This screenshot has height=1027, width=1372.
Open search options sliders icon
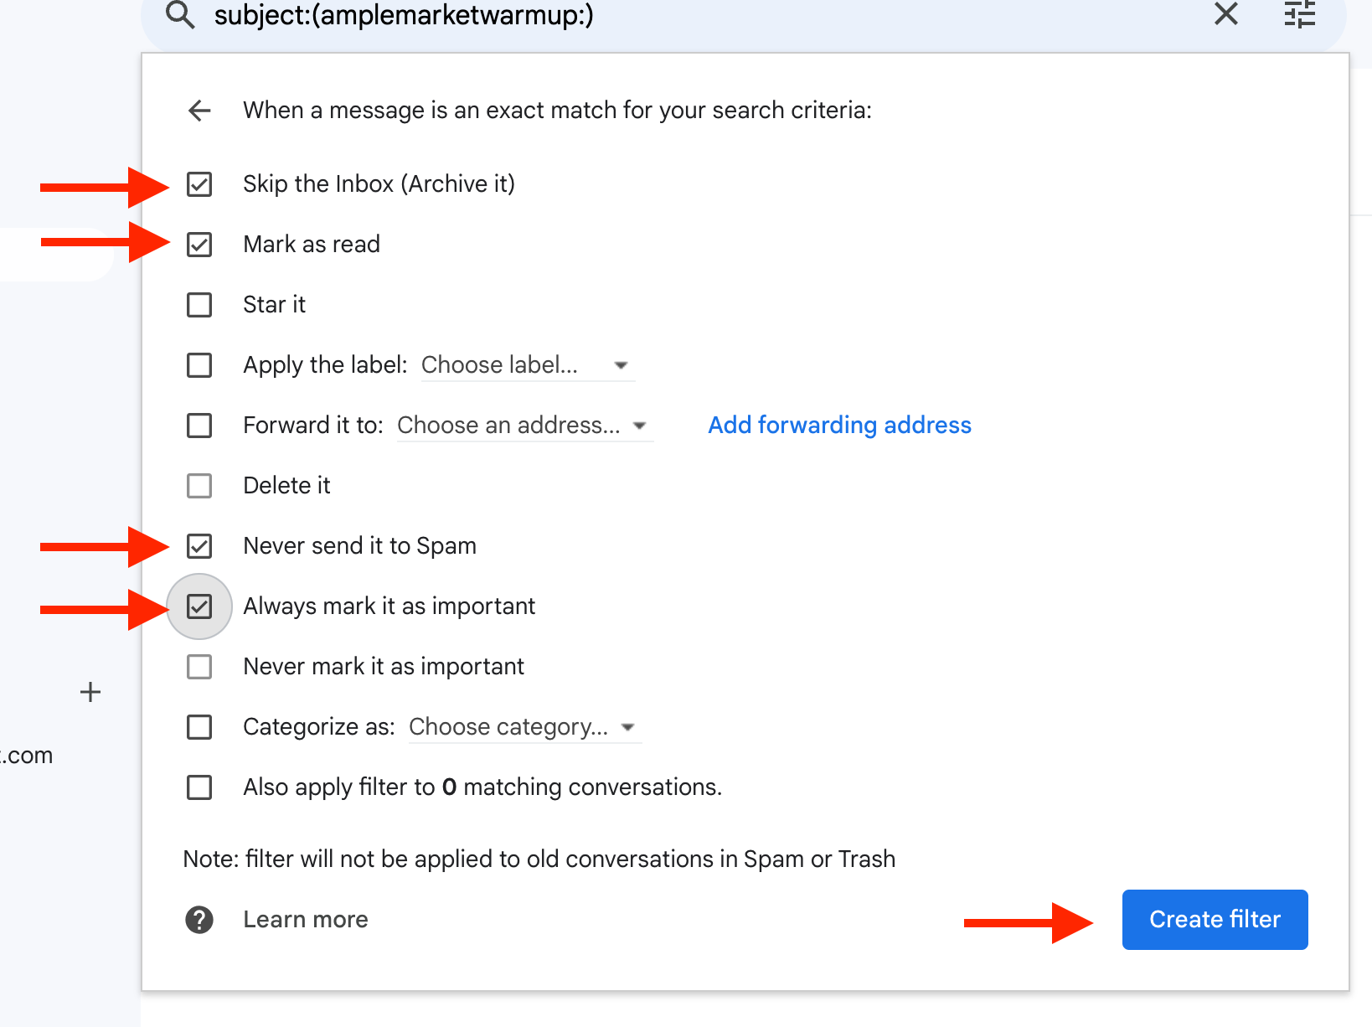1299,13
